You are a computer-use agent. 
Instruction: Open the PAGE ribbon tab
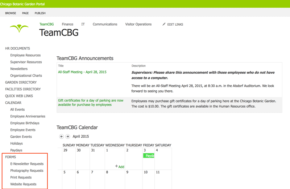(x=25, y=13)
